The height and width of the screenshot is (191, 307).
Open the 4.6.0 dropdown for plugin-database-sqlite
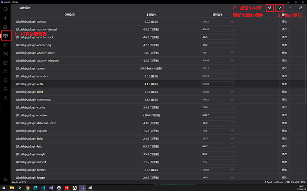coord(218,123)
